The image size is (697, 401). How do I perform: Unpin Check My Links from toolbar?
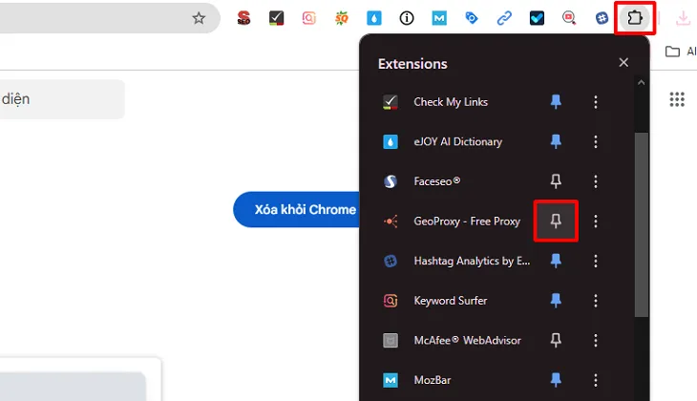(x=556, y=102)
